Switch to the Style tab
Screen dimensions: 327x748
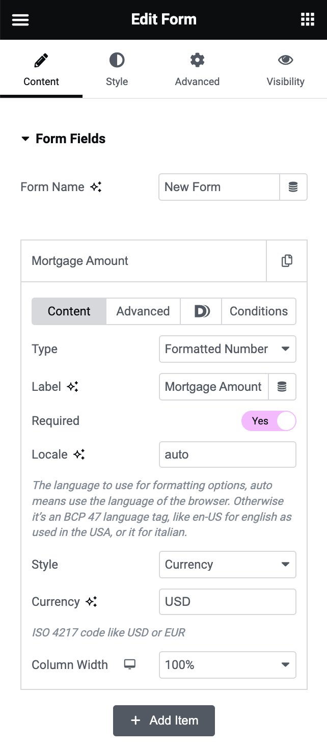[117, 69]
